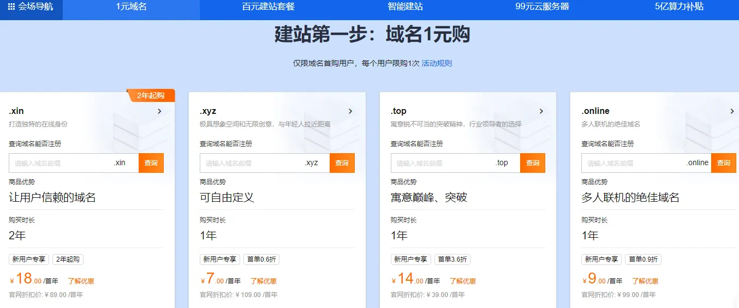Open .xyz card via chevron arrow
The image size is (739, 308).
(x=350, y=111)
